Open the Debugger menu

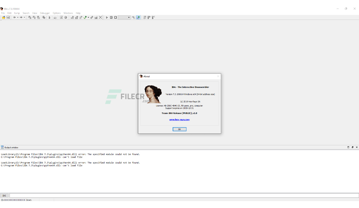(x=45, y=13)
